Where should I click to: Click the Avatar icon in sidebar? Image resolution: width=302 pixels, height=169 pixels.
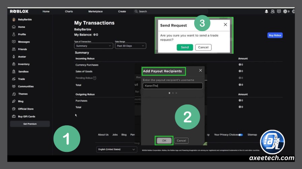[x=14, y=57]
